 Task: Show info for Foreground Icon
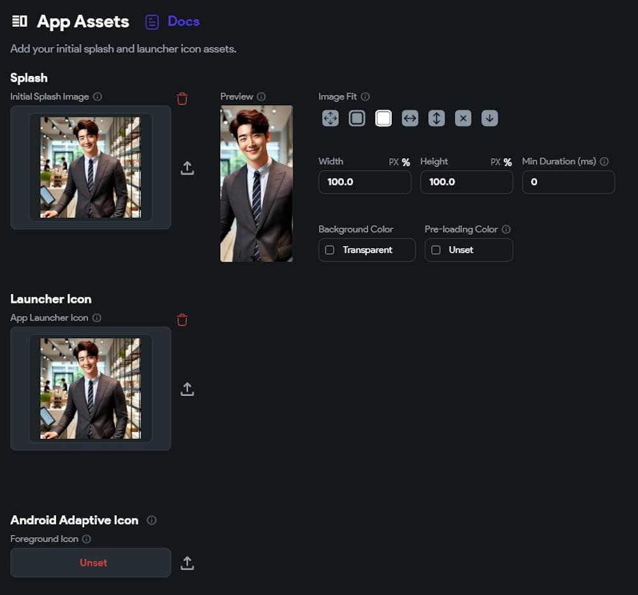[x=87, y=539]
